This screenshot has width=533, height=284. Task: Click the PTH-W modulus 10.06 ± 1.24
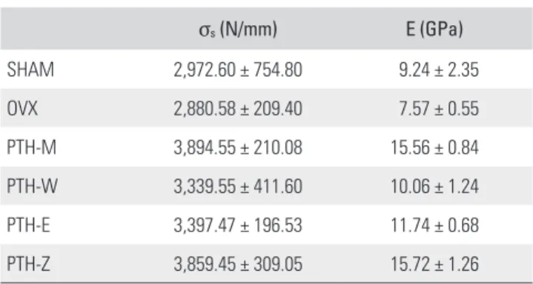coord(434,186)
